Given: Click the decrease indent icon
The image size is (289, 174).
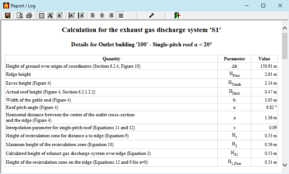Looking at the screenshot, I should pos(72,15).
